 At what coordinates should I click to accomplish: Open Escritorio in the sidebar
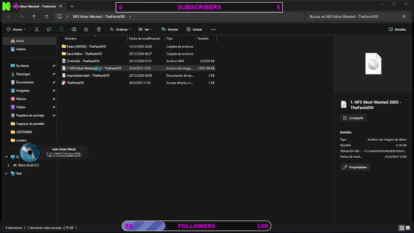pyautogui.click(x=22, y=66)
